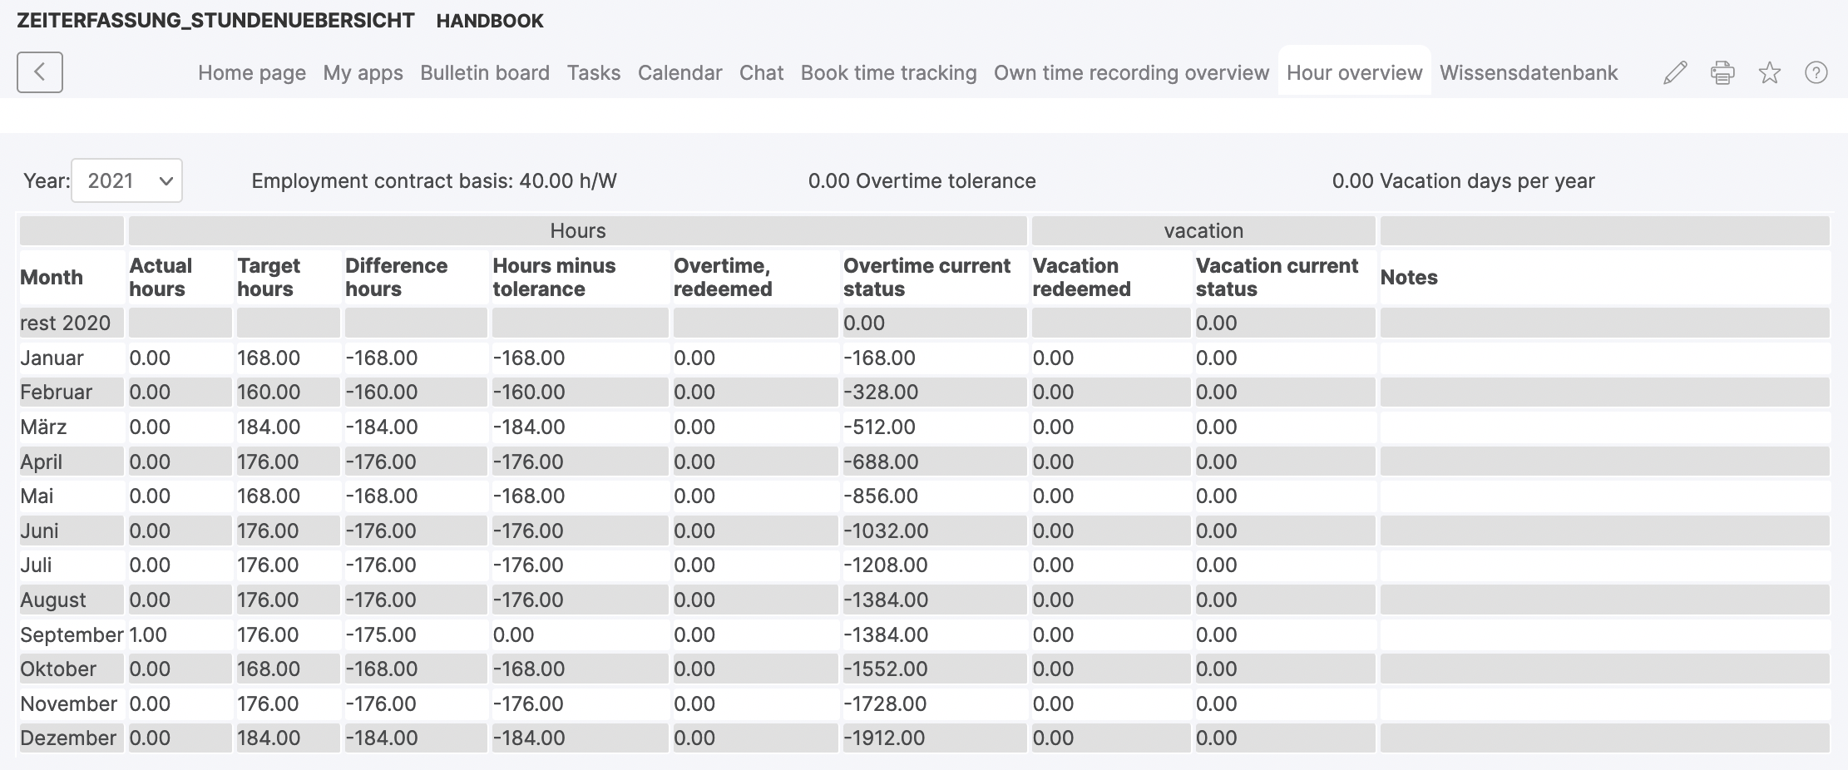Click the HANDBOOK link
The width and height of the screenshot is (1848, 770).
490,20
